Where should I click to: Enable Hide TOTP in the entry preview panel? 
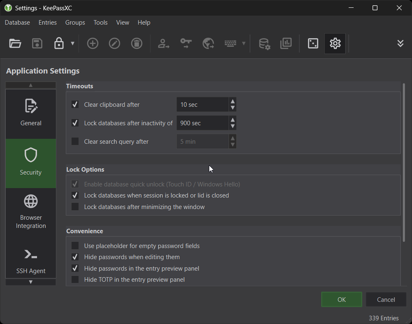tap(75, 279)
